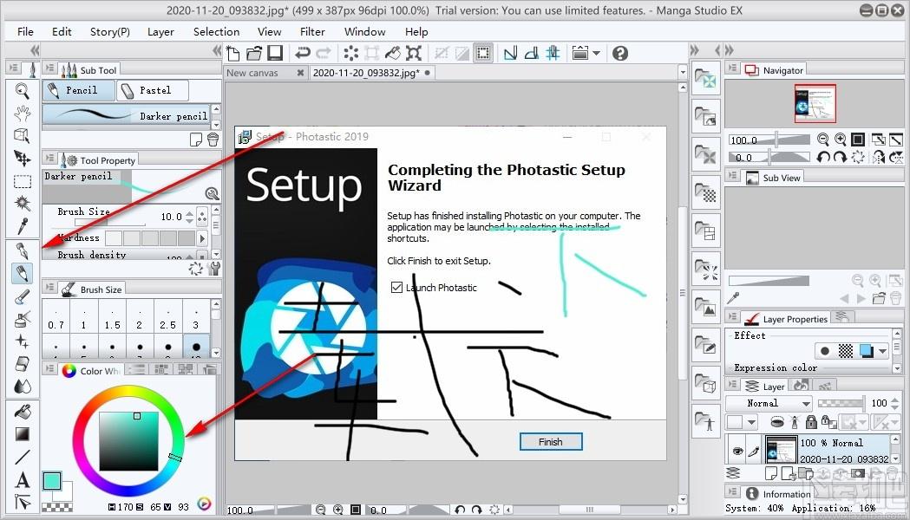Viewport: 910px width, 520px height.
Task: Select the Pen tool in toolbox
Action: [x=22, y=251]
